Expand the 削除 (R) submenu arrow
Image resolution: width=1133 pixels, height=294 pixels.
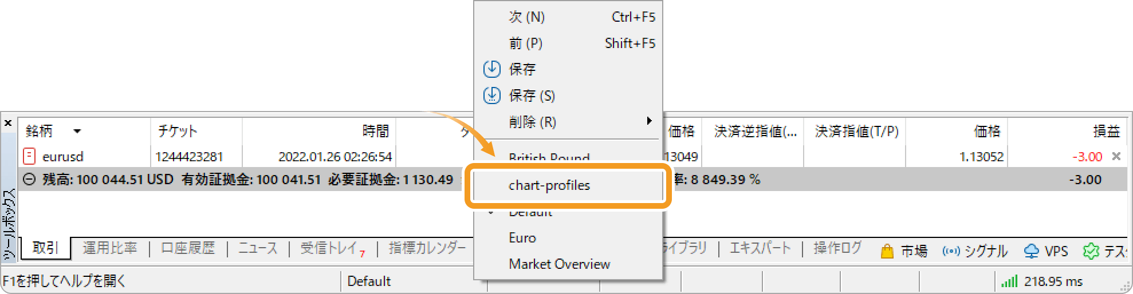coord(649,121)
